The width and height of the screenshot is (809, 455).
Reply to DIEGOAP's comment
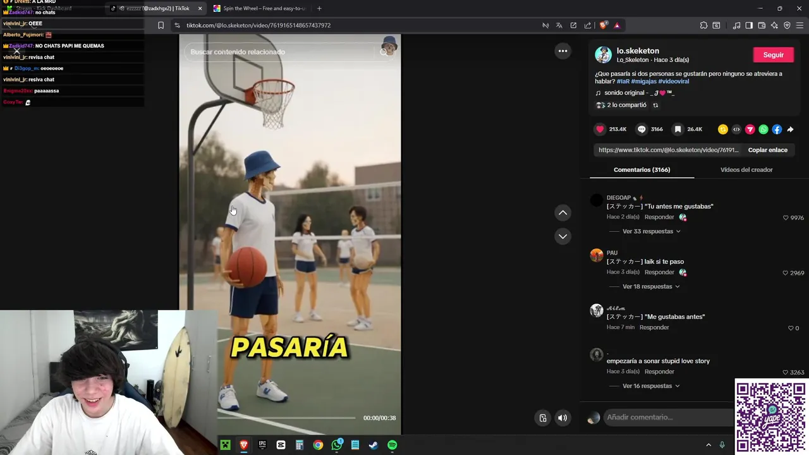pyautogui.click(x=659, y=217)
